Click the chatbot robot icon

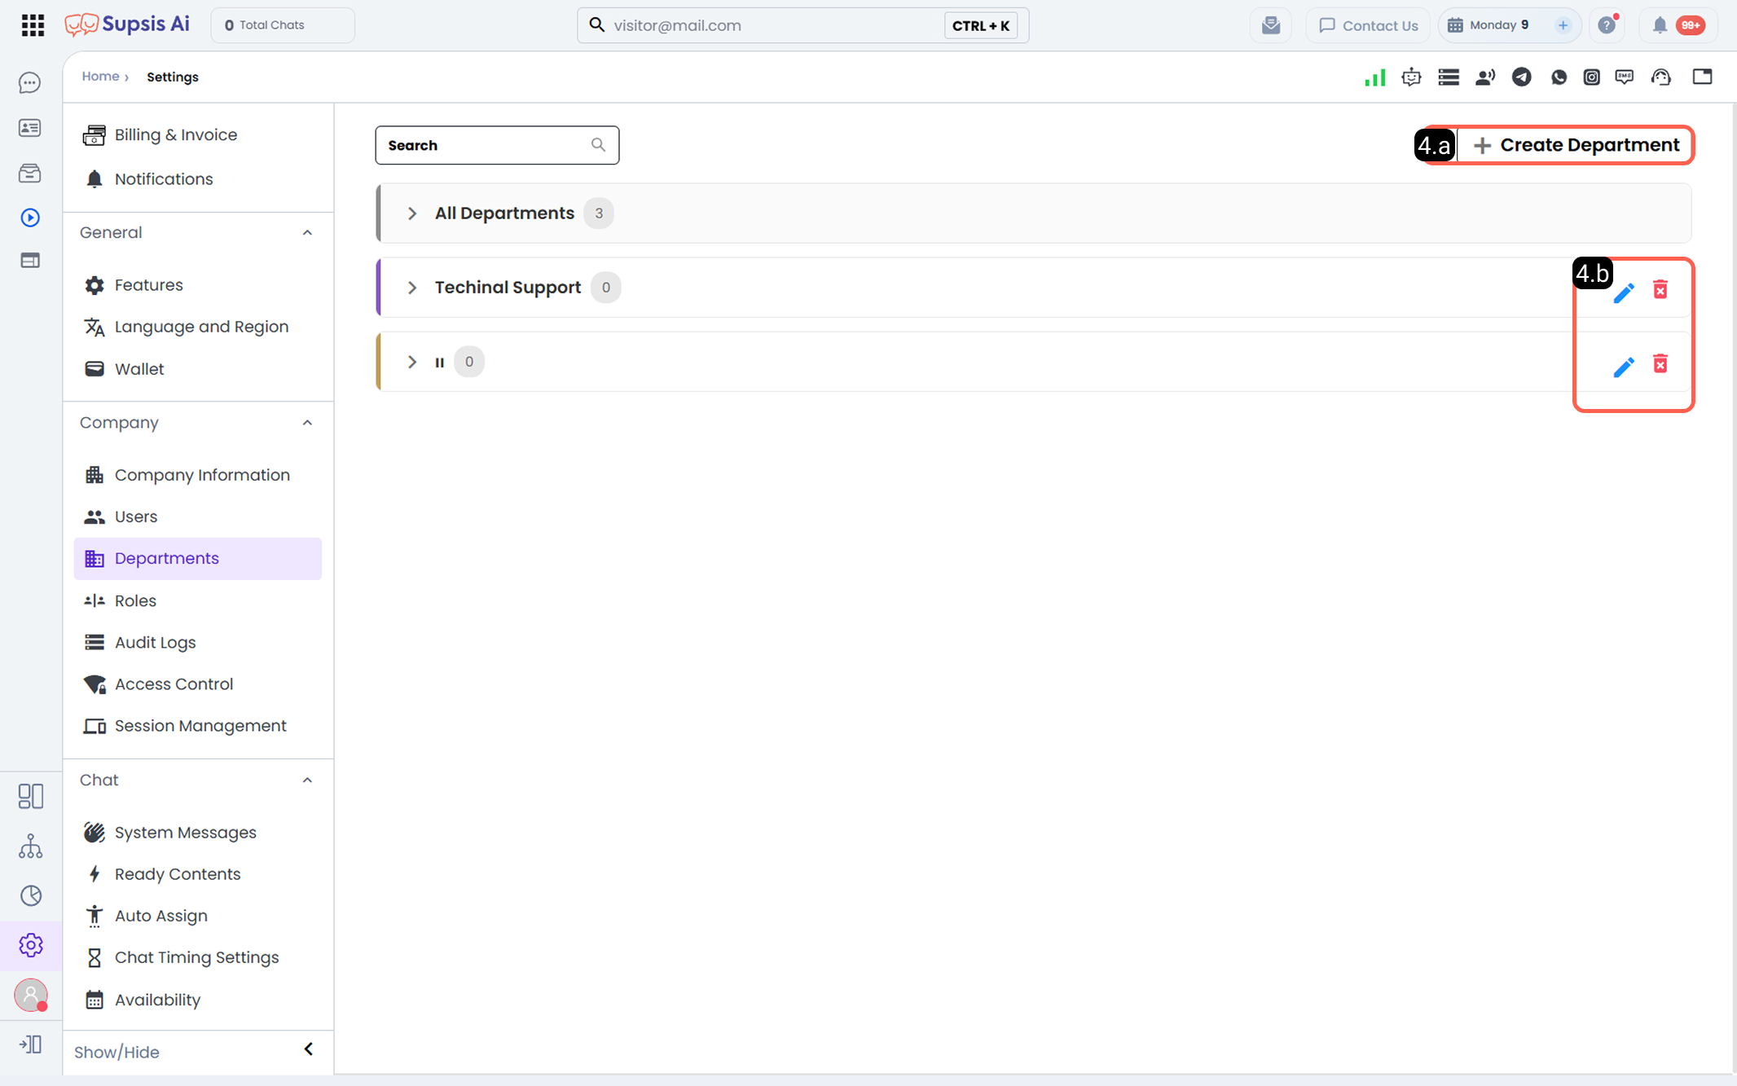click(x=1411, y=77)
